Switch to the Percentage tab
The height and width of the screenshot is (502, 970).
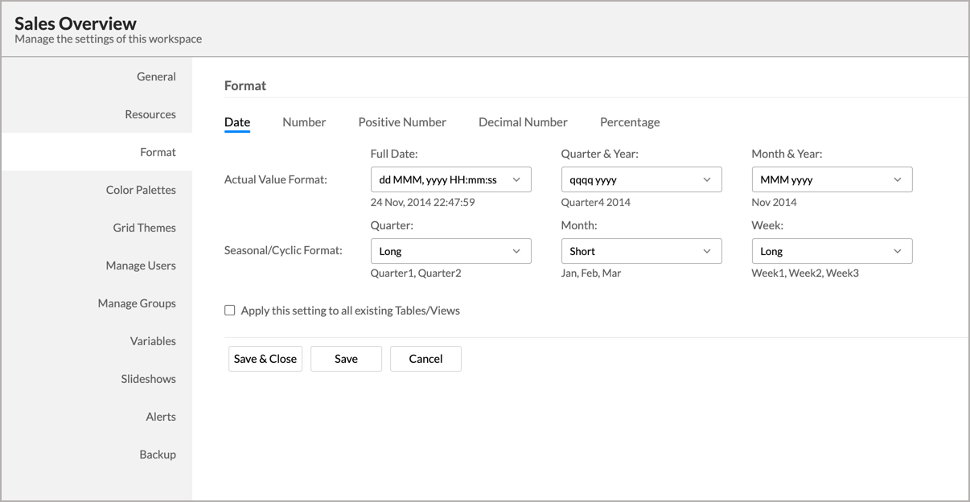coord(630,122)
